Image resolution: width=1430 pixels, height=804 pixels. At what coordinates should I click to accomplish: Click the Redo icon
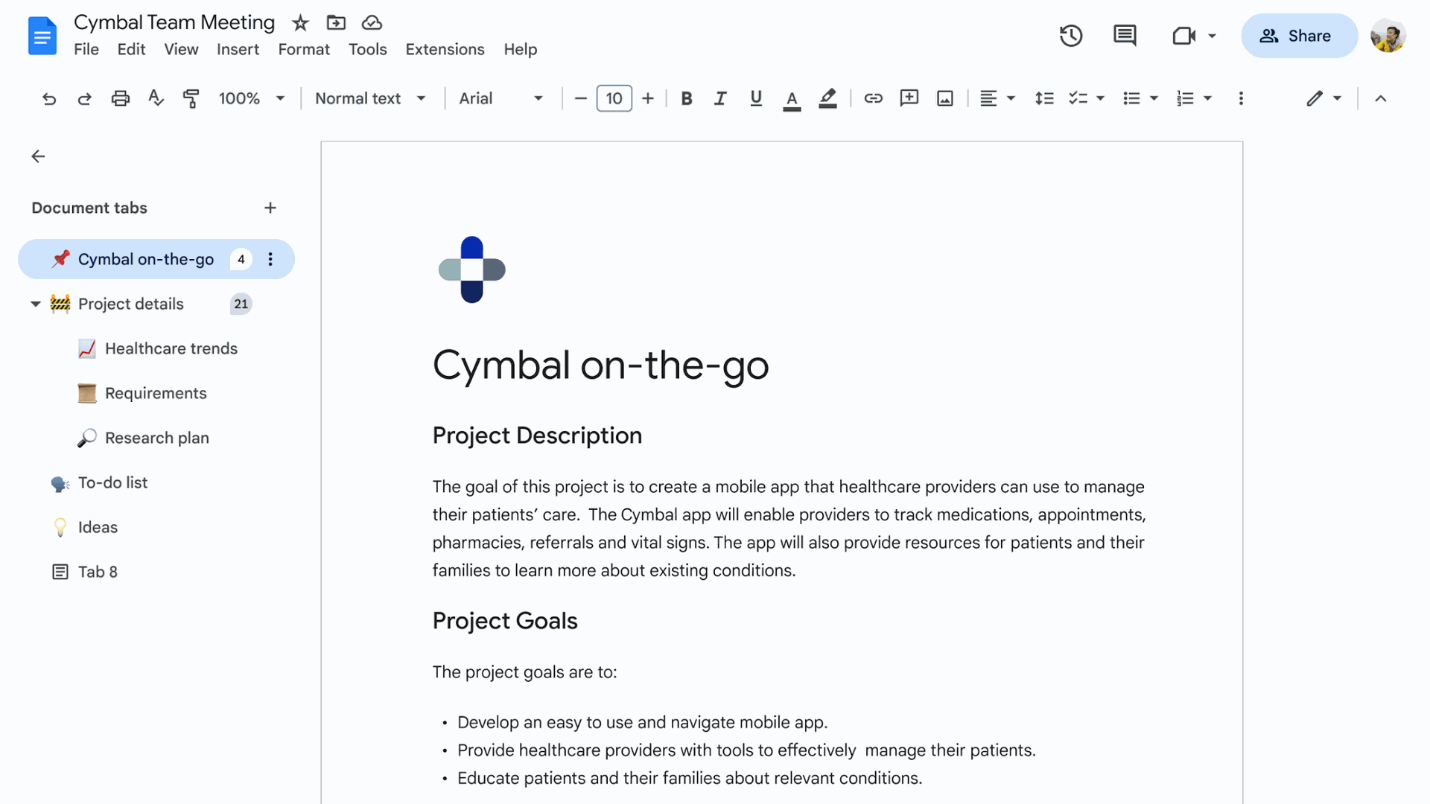coord(84,98)
